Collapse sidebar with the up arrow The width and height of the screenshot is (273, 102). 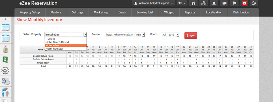pyautogui.click(x=6, y=19)
